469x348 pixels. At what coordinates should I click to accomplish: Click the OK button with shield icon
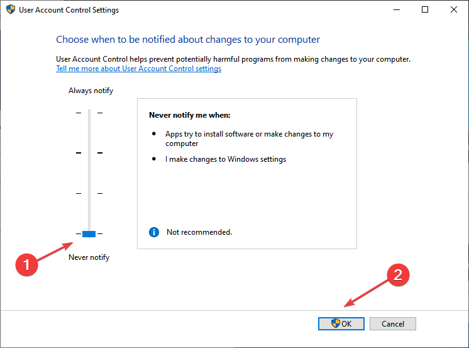pyautogui.click(x=341, y=323)
